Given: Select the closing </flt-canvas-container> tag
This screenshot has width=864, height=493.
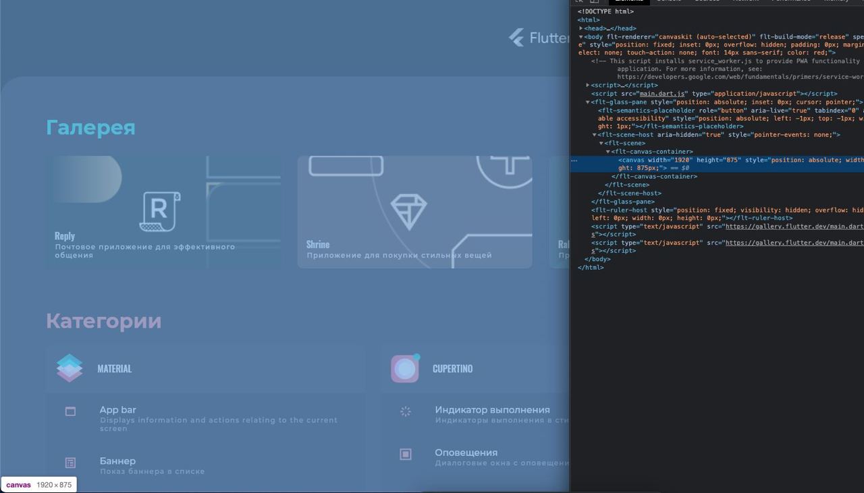Looking at the screenshot, I should coord(654,176).
